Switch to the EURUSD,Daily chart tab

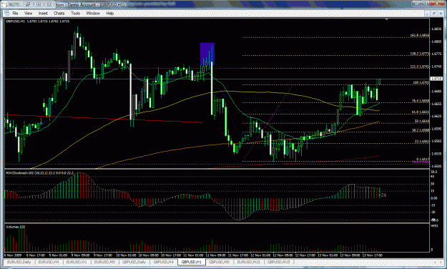coord(19,262)
